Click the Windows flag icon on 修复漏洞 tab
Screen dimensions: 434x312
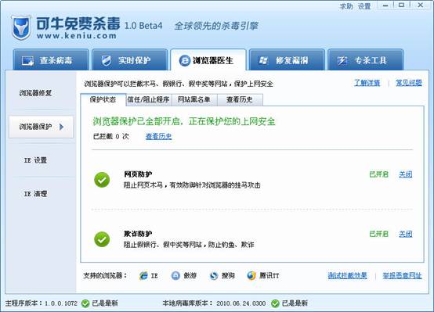[x=262, y=60]
